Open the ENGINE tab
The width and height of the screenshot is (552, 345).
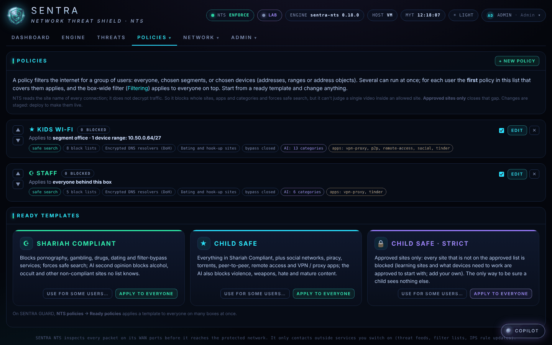73,38
